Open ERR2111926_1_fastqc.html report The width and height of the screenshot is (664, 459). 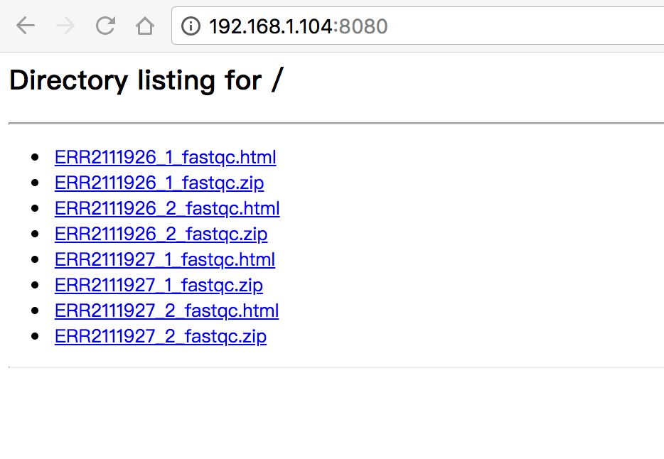point(165,157)
